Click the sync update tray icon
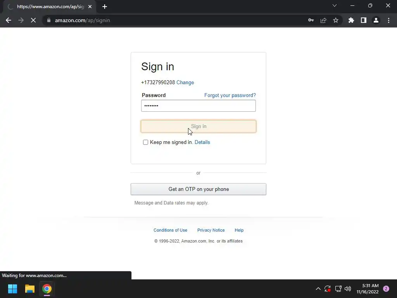Screen dimensions: 397x298 (x=327, y=289)
